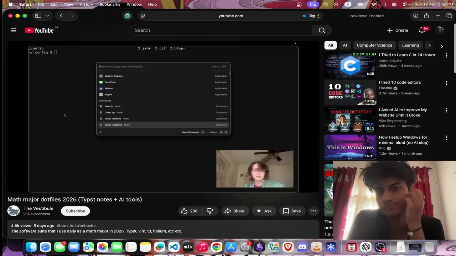The height and width of the screenshot is (256, 456).
Task: Open more actions ellipsis under video
Action: 313,211
